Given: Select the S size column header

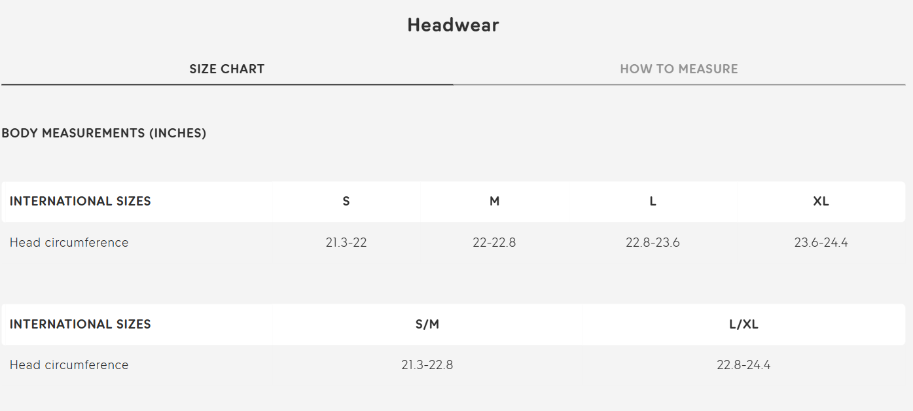Looking at the screenshot, I should pos(346,202).
